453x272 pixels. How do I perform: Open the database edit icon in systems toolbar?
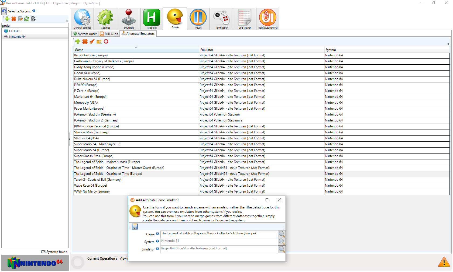pos(33,19)
